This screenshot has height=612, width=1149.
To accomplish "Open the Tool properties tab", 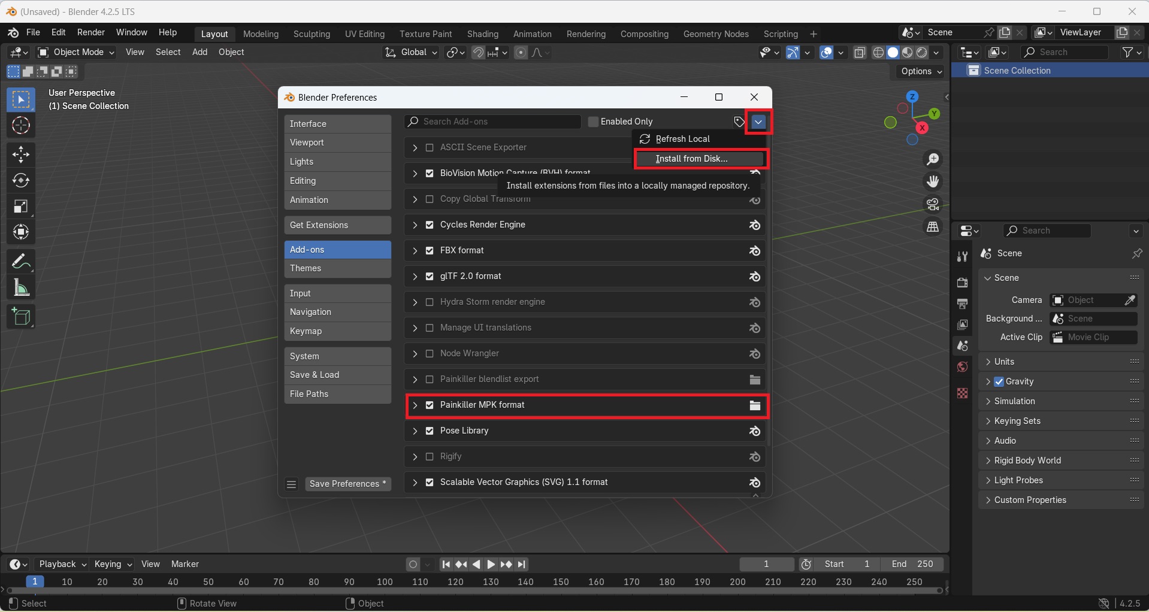I will pyautogui.click(x=962, y=256).
